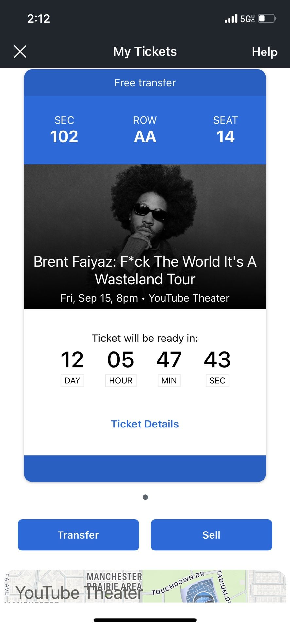Tap the Fri, Sep 15 date and venue line

[145, 298]
